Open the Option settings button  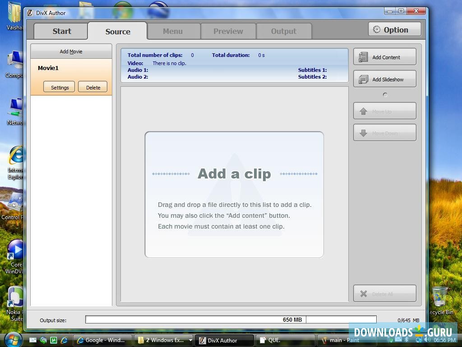(x=394, y=29)
